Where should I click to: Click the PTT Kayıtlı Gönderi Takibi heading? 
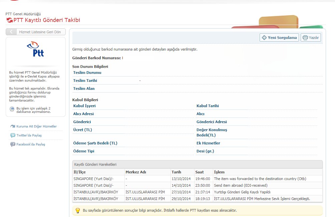coord(47,20)
